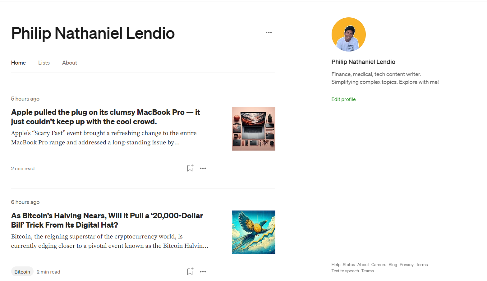Open profile more options next to name heading
The height and width of the screenshot is (281, 487).
pos(269,33)
